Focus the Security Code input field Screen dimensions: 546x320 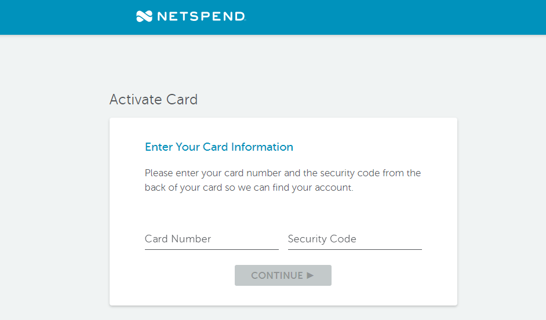pos(355,239)
